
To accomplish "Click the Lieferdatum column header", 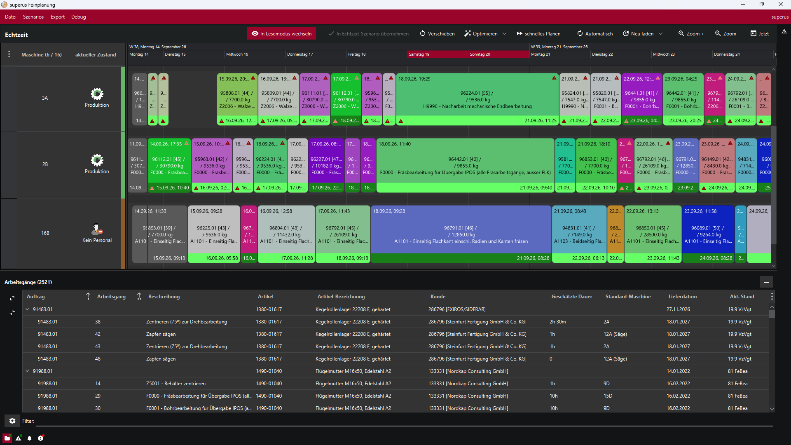I will pyautogui.click(x=683, y=297).
